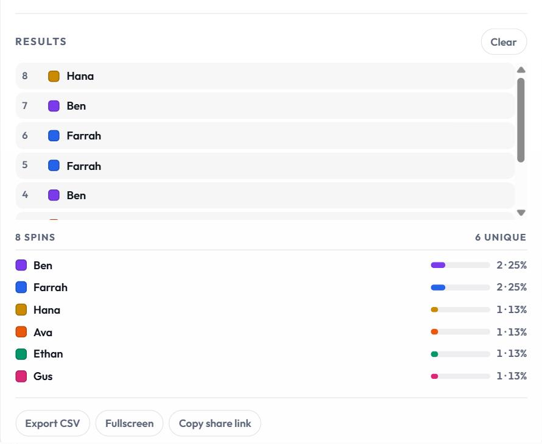Click Farrah's blue swatch in the tally

[21, 287]
